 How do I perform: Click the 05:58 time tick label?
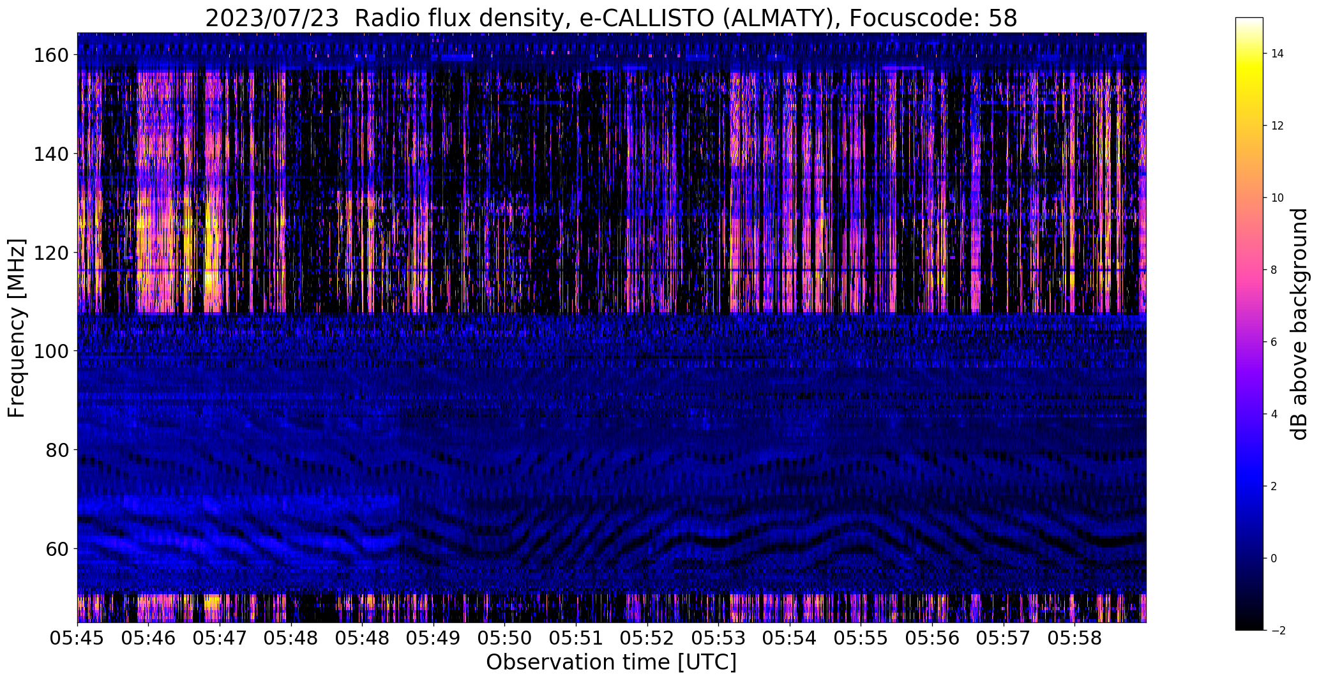(x=1075, y=638)
